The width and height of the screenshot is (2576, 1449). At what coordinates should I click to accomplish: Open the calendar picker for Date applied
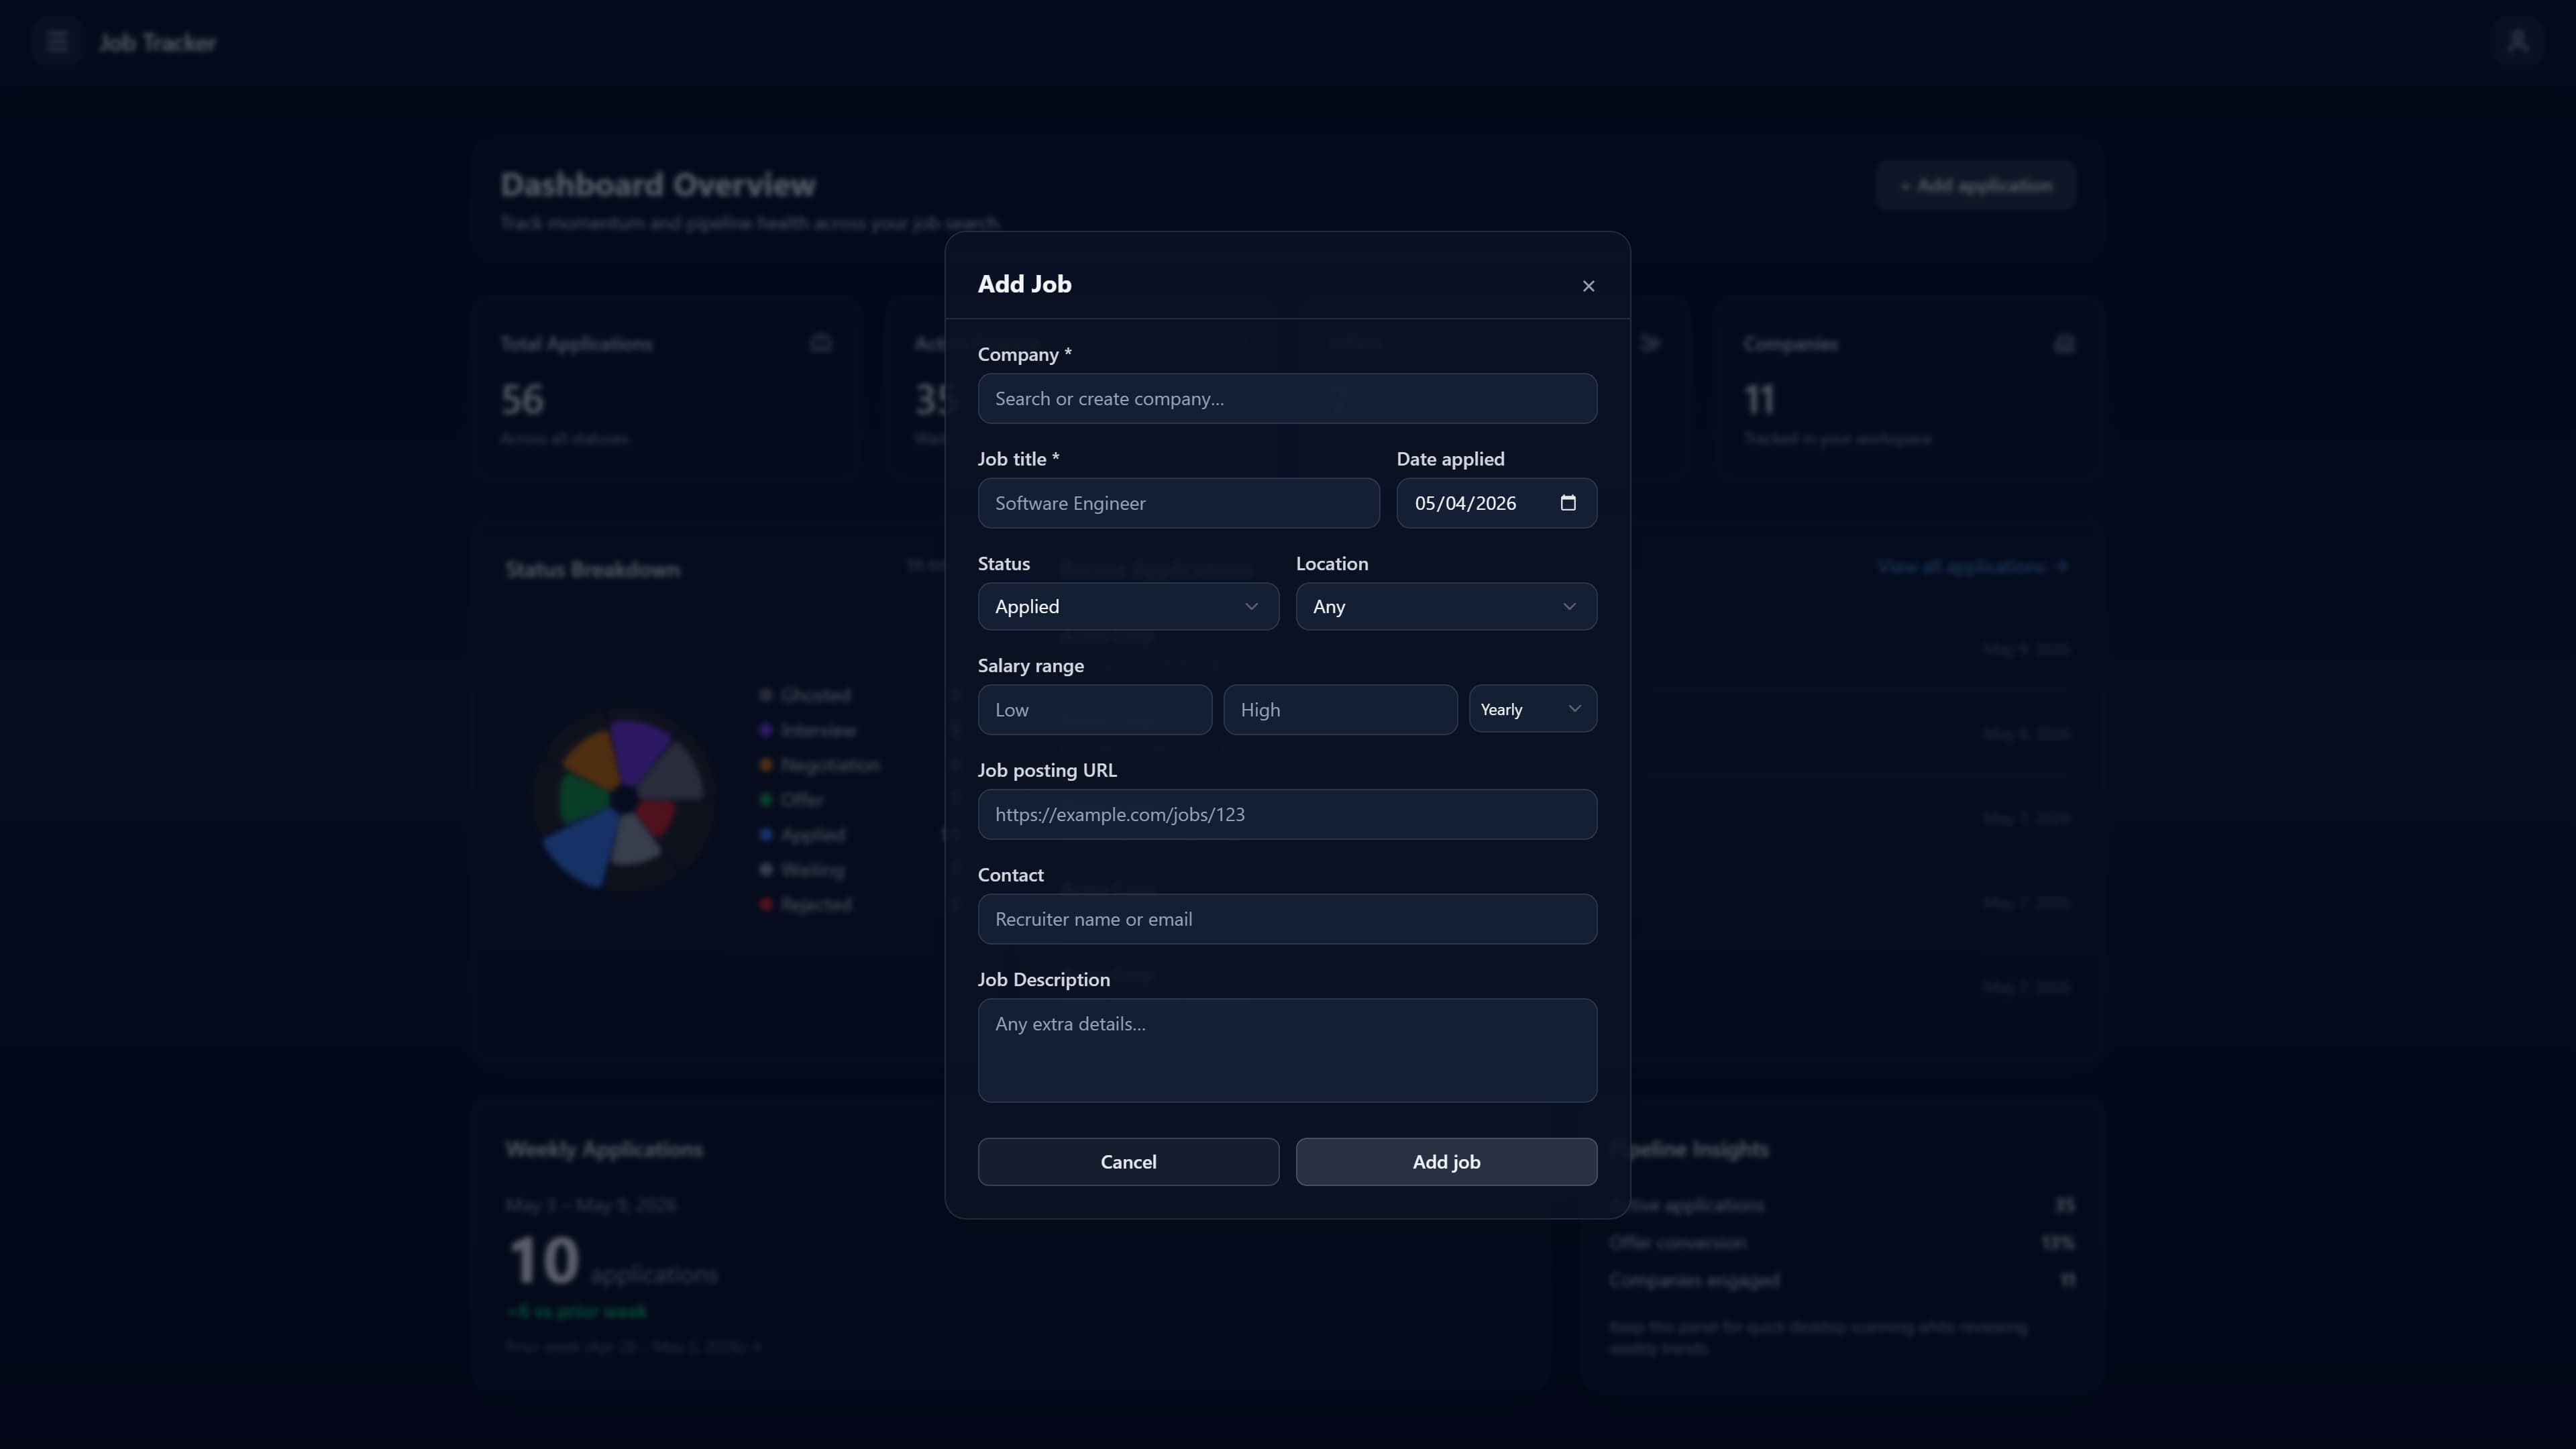click(1567, 503)
